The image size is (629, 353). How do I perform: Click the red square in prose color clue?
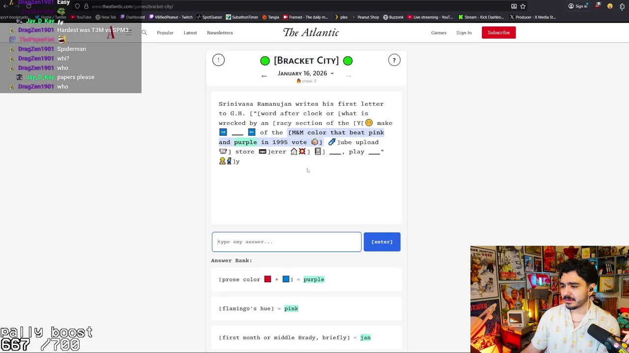pos(267,279)
